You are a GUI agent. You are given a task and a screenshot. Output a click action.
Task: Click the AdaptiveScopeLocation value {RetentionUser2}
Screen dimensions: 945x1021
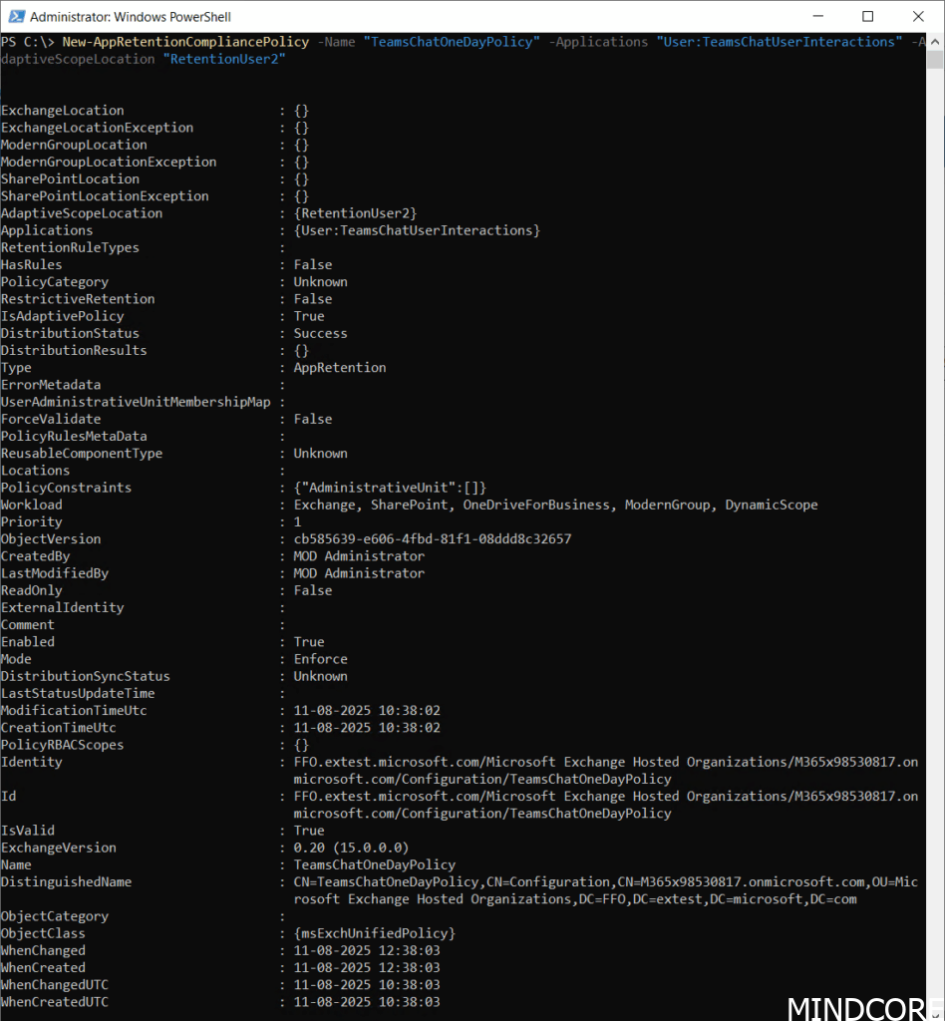(355, 213)
